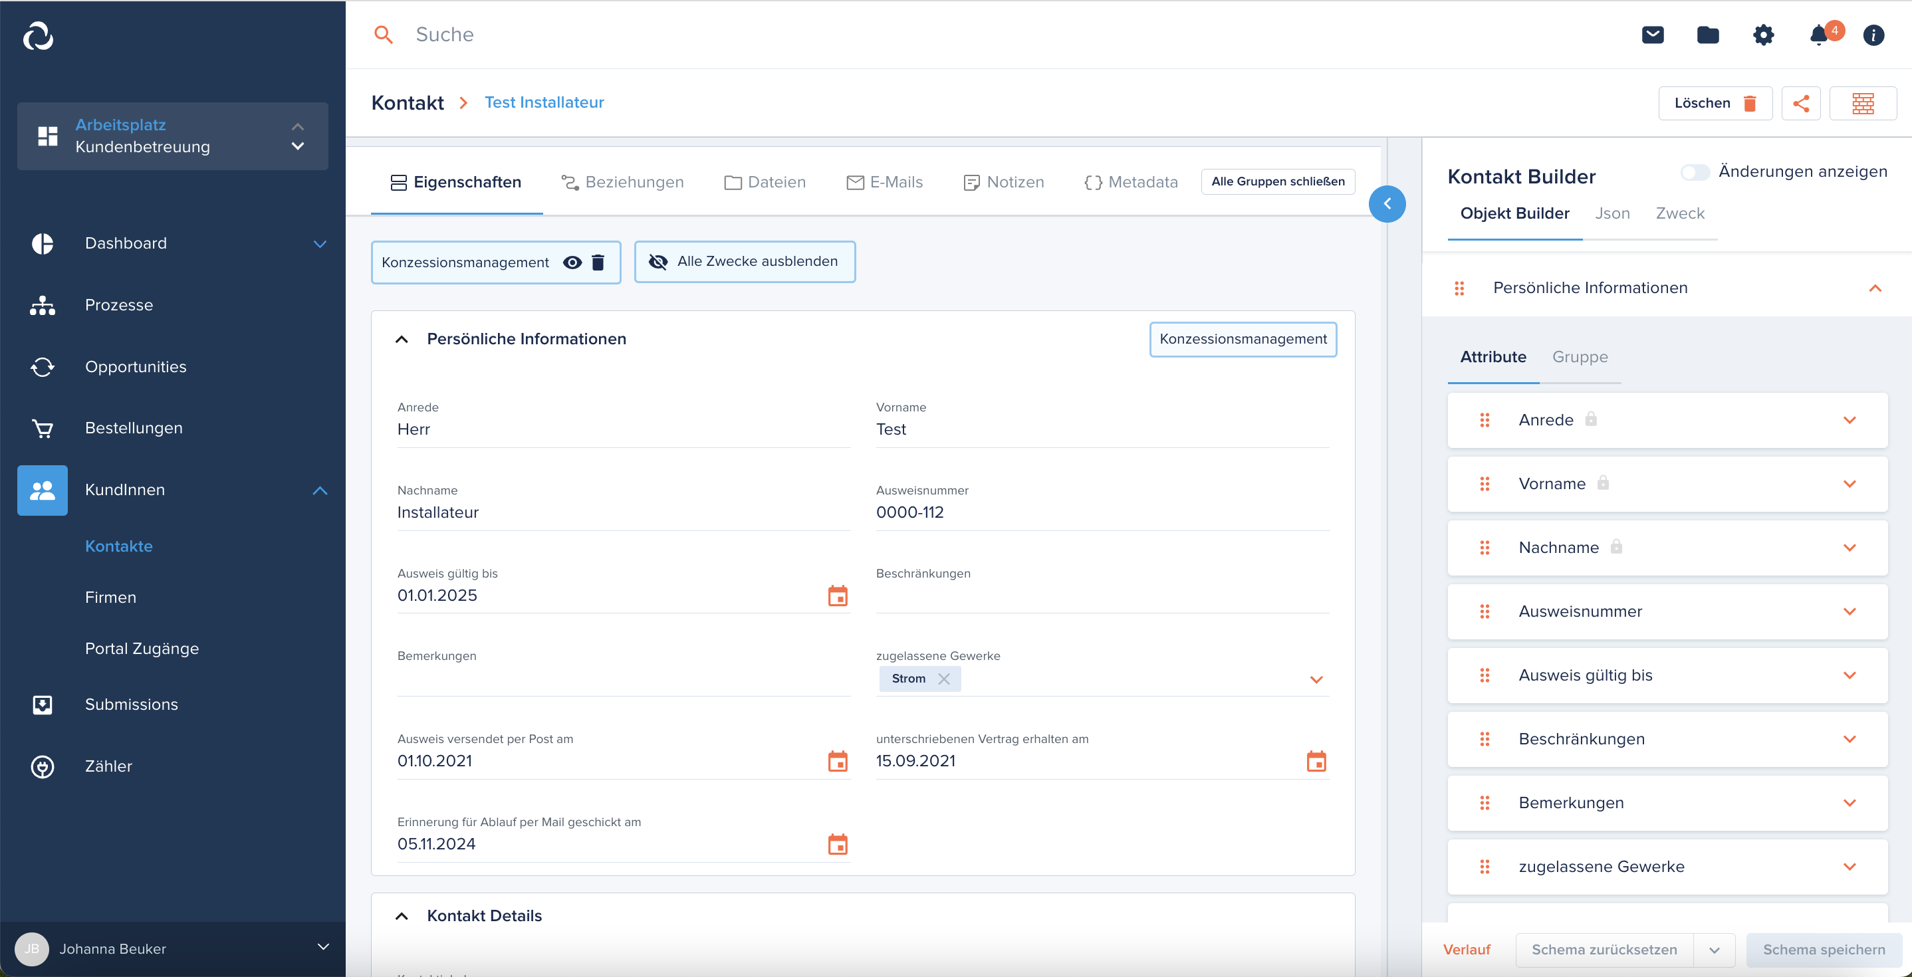Click drag handle next to Anrede attribute
The width and height of the screenshot is (1912, 977).
(x=1485, y=420)
